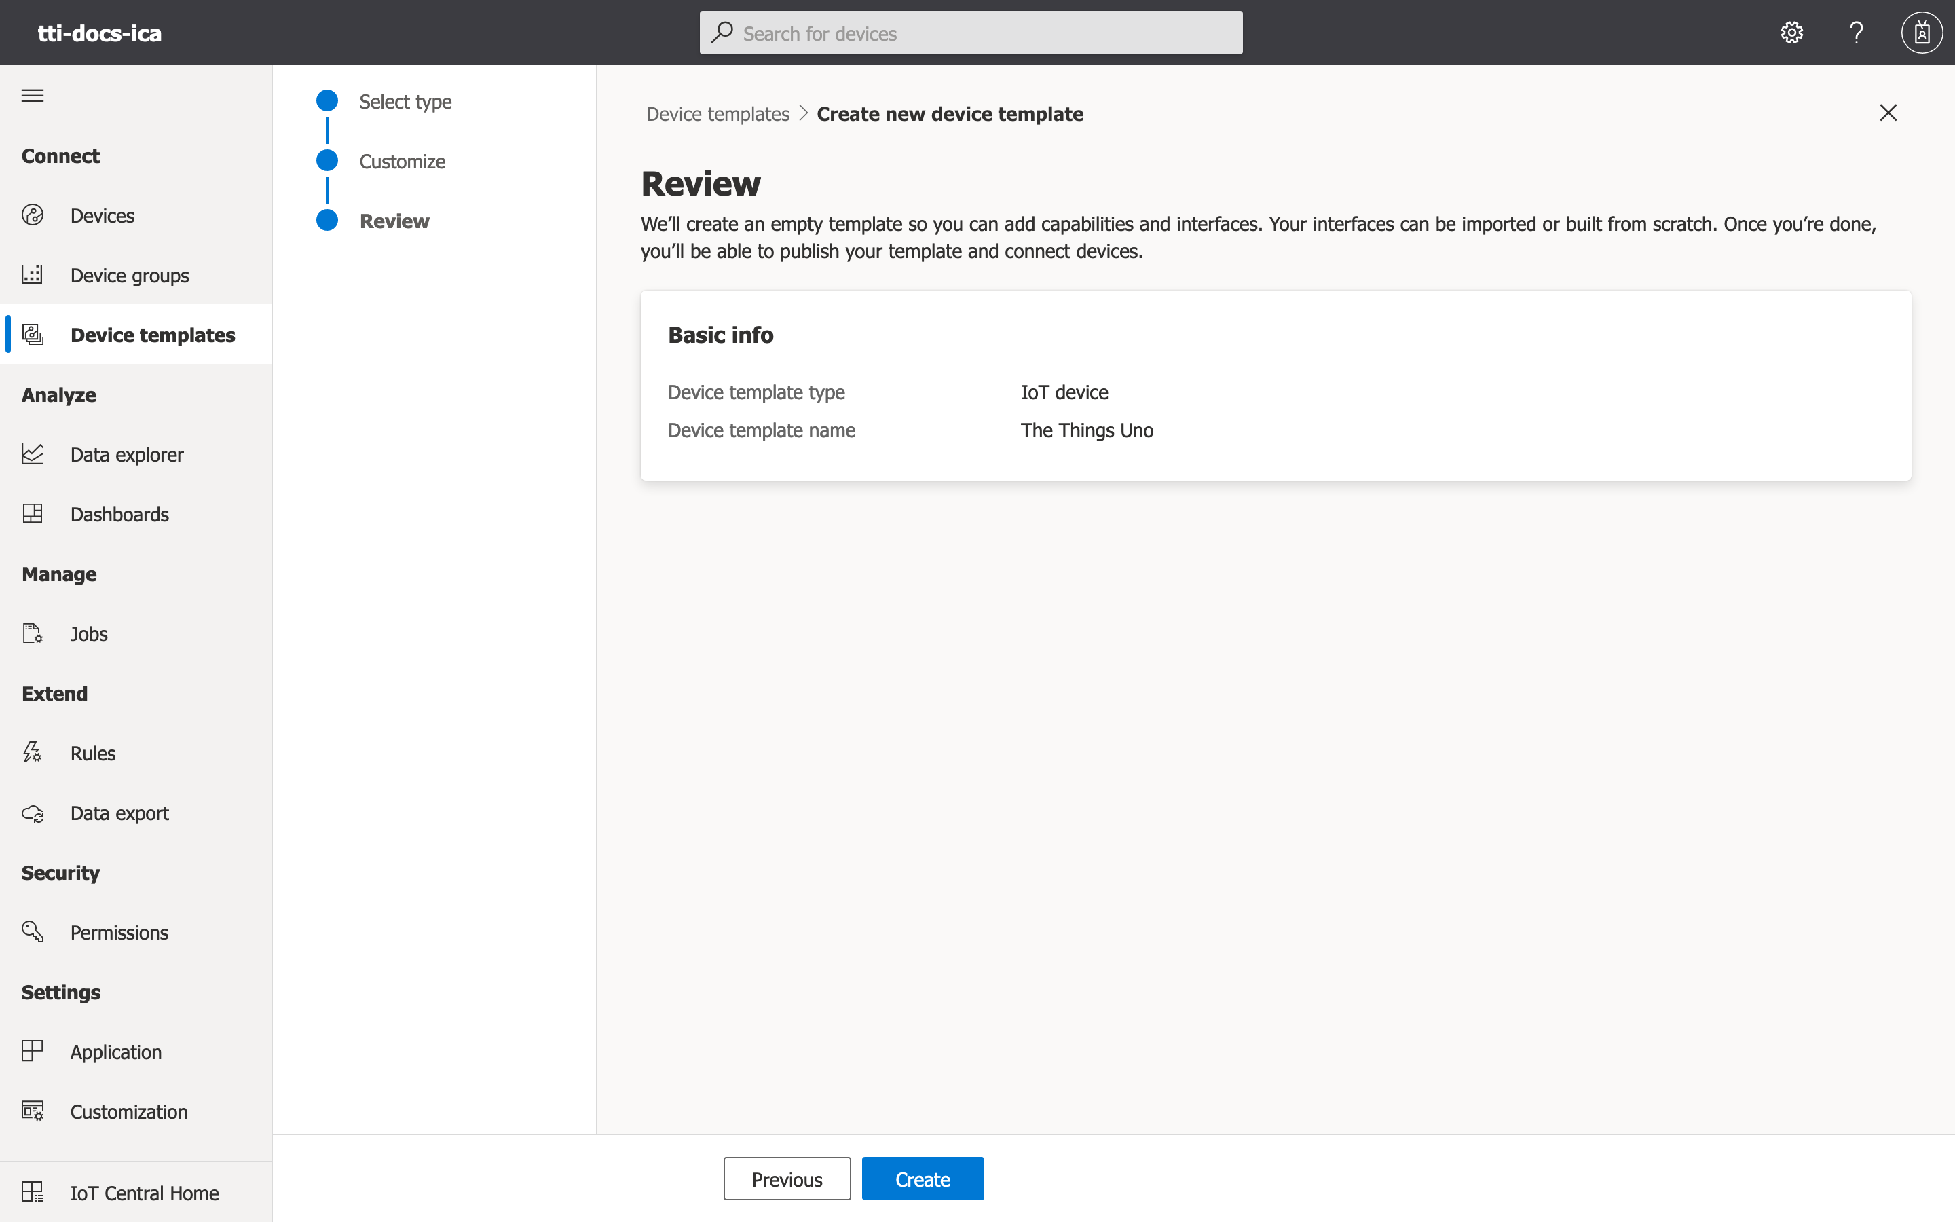This screenshot has width=1955, height=1222.
Task: Navigate to Dashboards section
Action: 119,514
